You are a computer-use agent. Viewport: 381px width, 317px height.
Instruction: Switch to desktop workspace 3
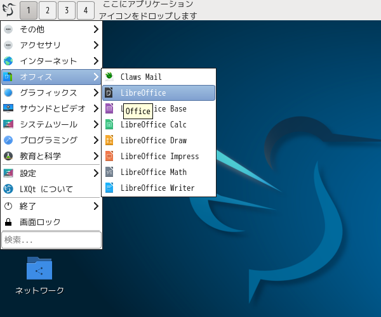(x=67, y=10)
